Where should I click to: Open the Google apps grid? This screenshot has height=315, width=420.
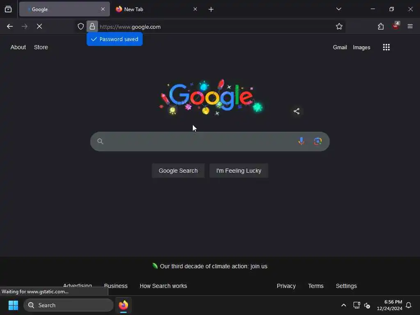pyautogui.click(x=386, y=47)
